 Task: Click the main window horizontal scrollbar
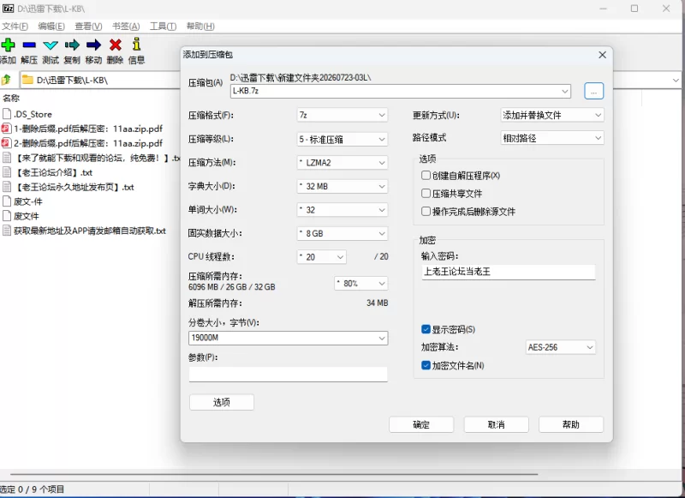pos(274,474)
